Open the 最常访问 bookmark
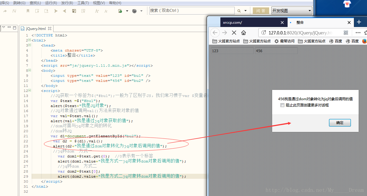This screenshot has height=196, width=367. [x=284, y=41]
